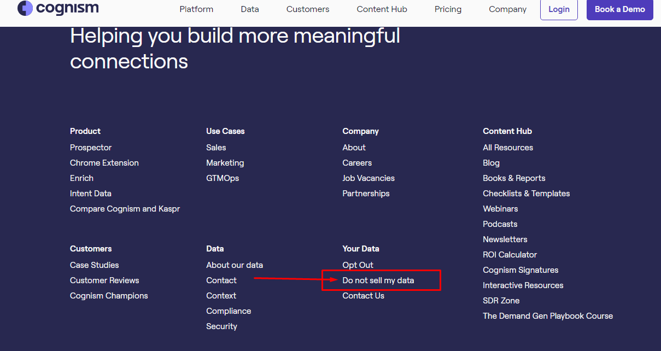Open the Security link
Image resolution: width=661 pixels, height=351 pixels.
[x=222, y=326]
